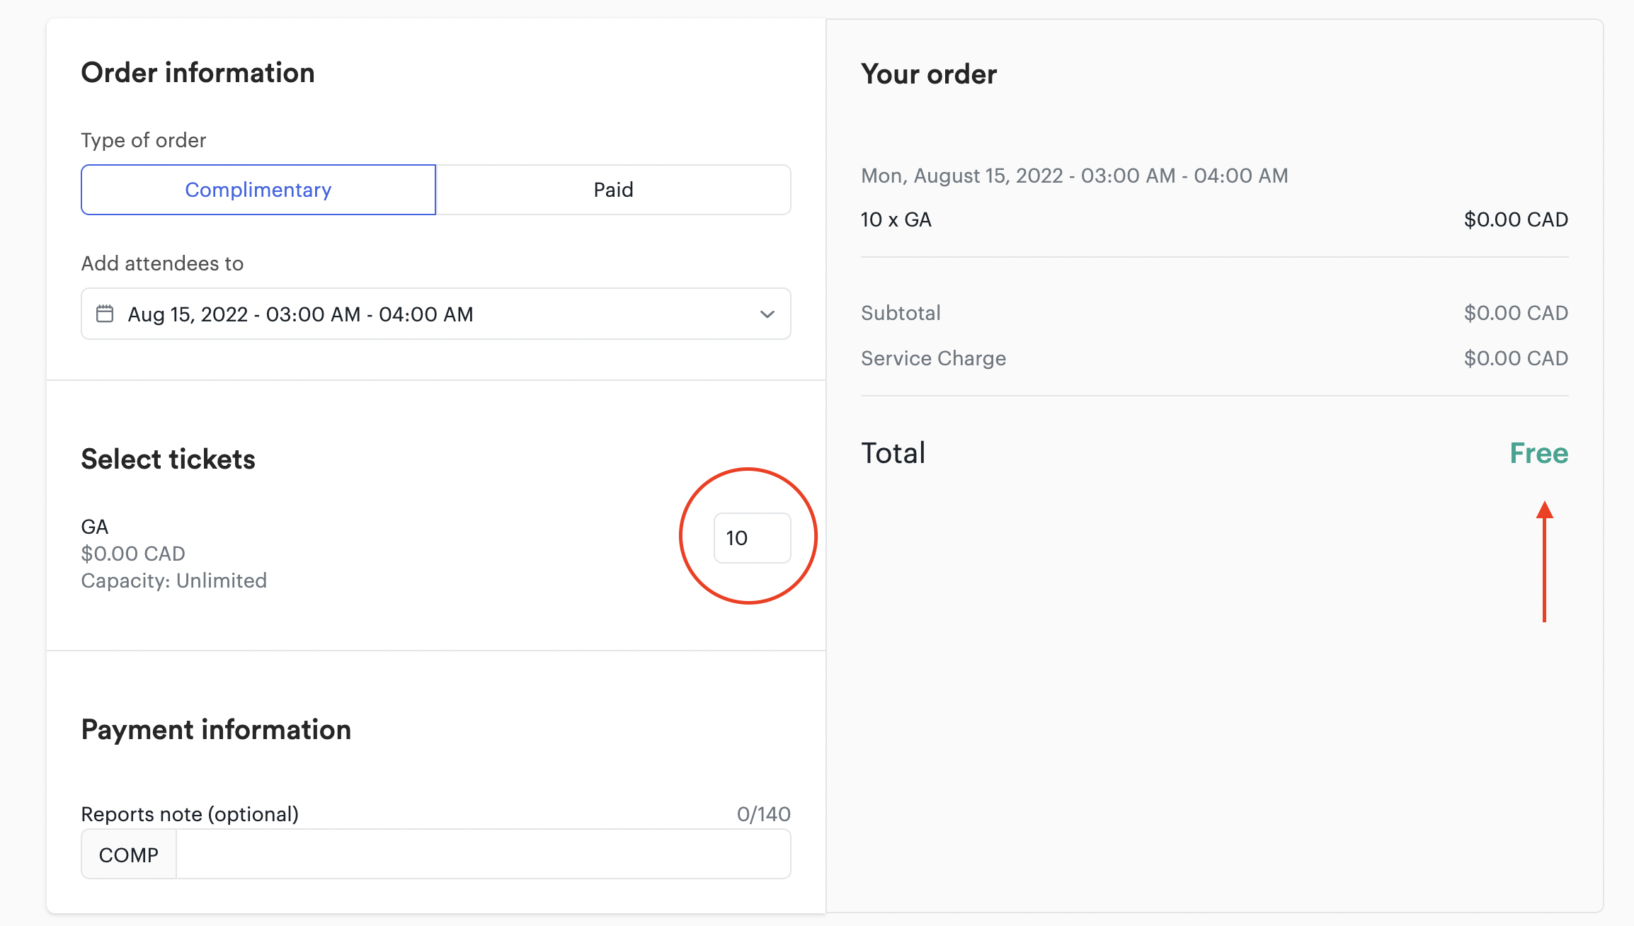The width and height of the screenshot is (1634, 926).
Task: Click the GA ticket quantity field
Action: pos(752,538)
